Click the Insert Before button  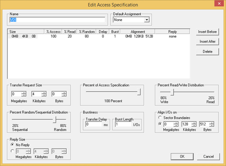click(207, 32)
